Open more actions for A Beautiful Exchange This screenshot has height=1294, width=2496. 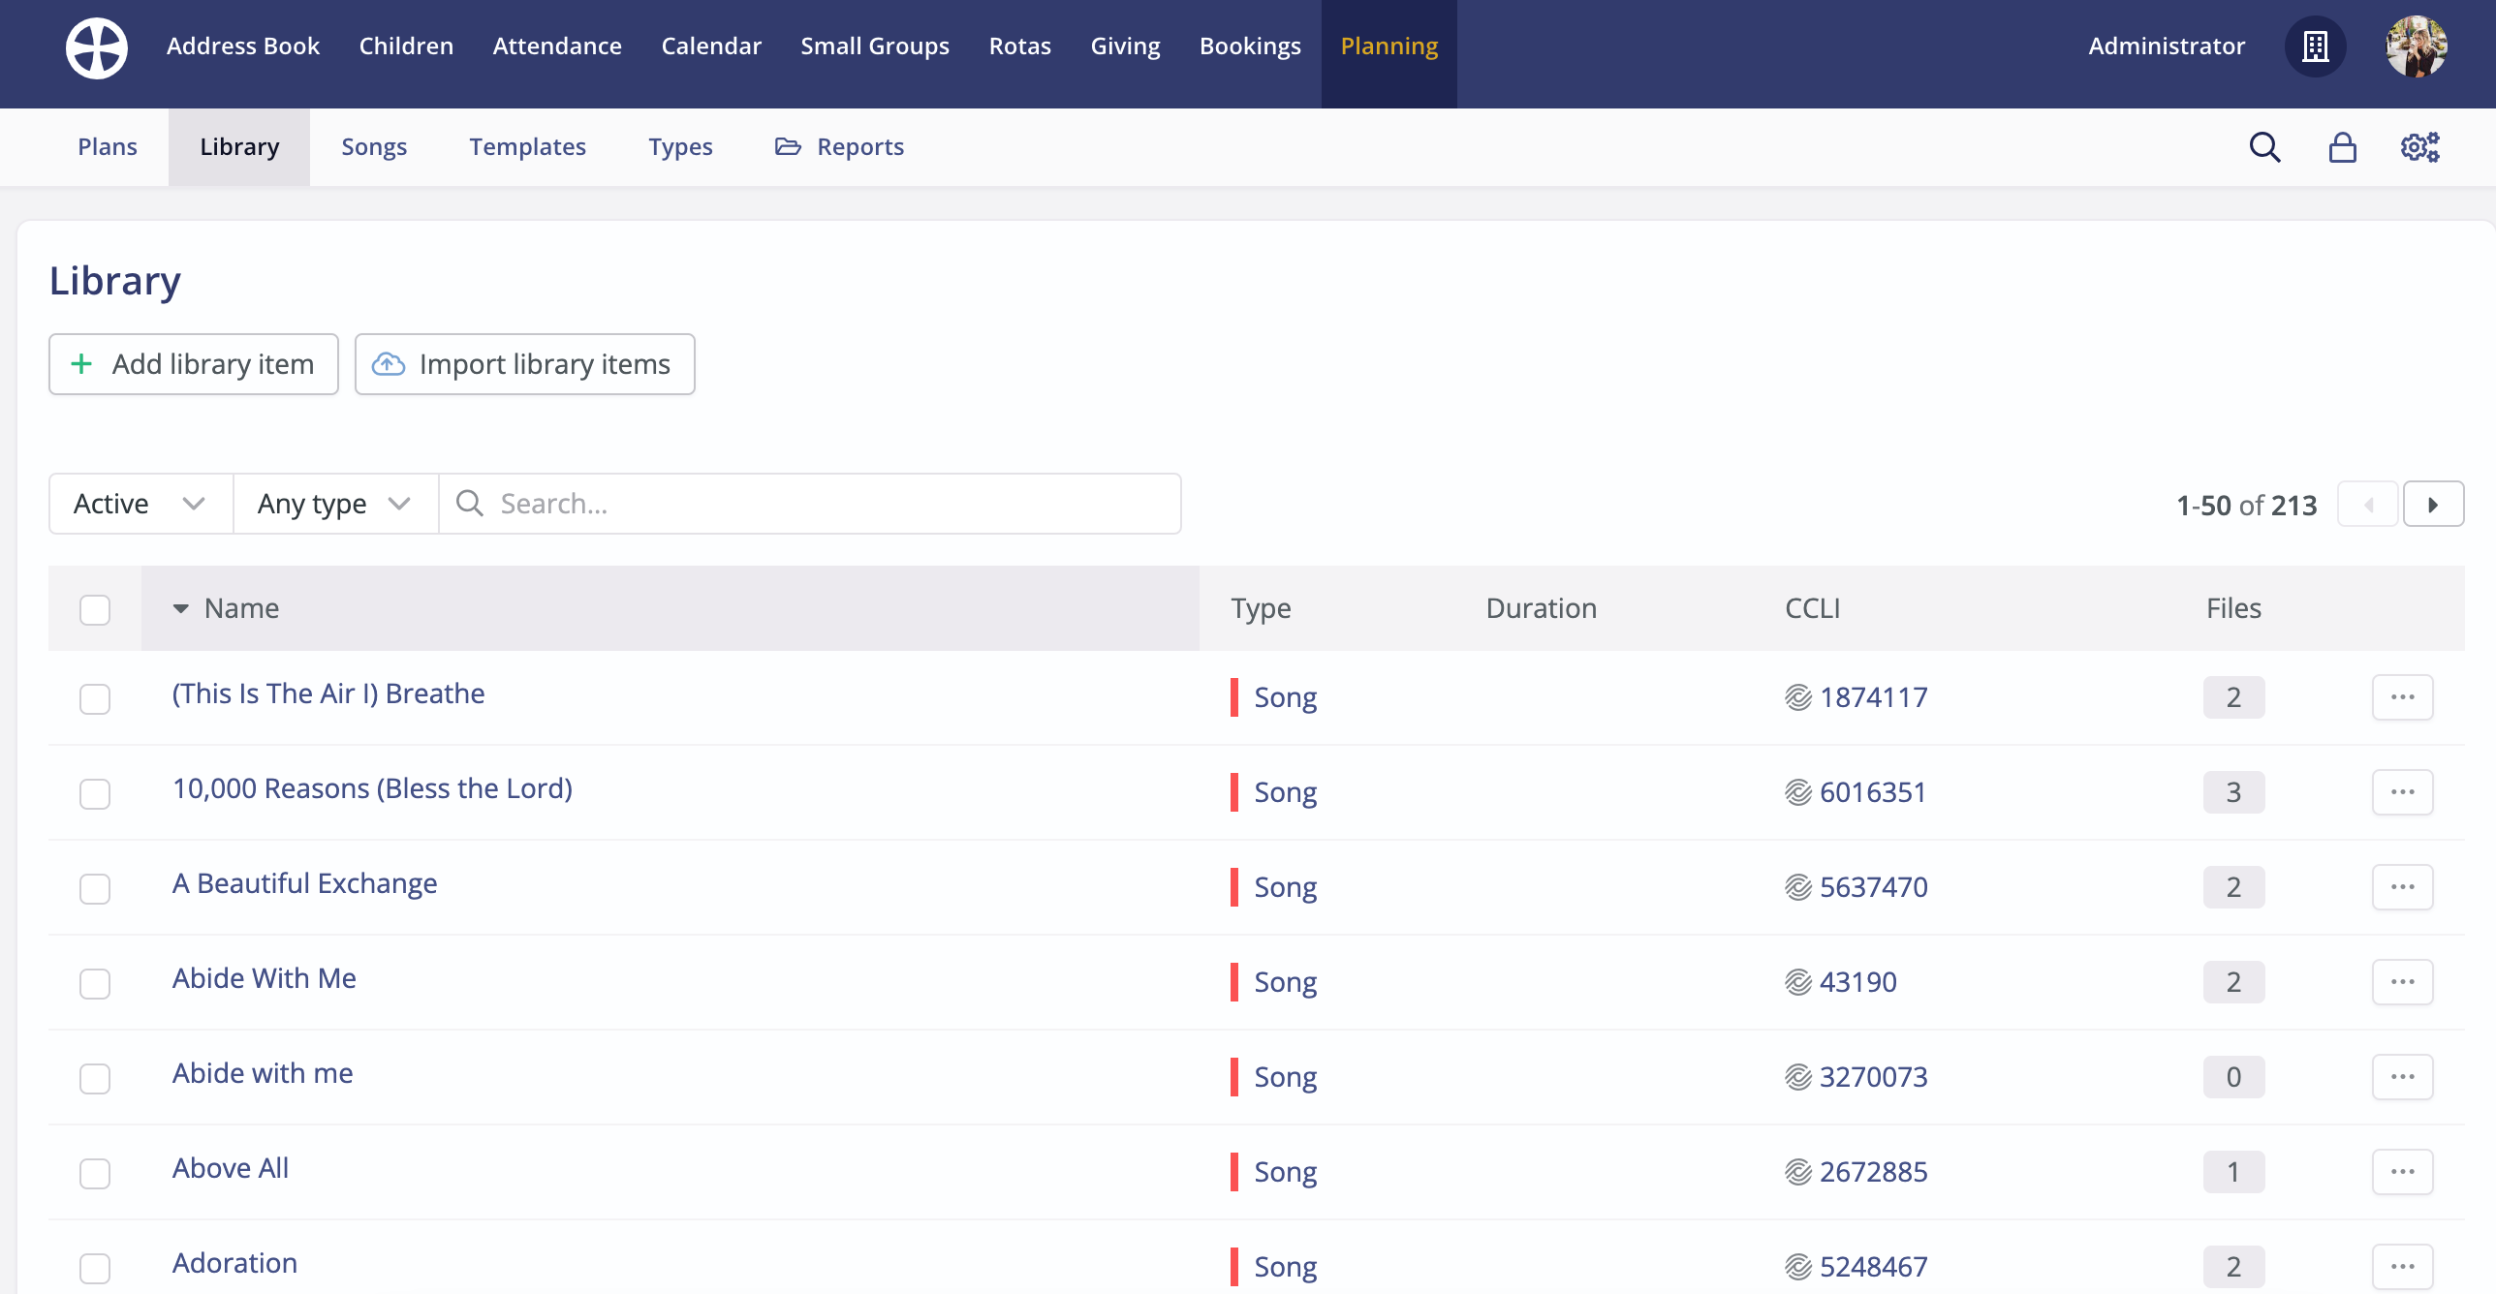point(2402,887)
